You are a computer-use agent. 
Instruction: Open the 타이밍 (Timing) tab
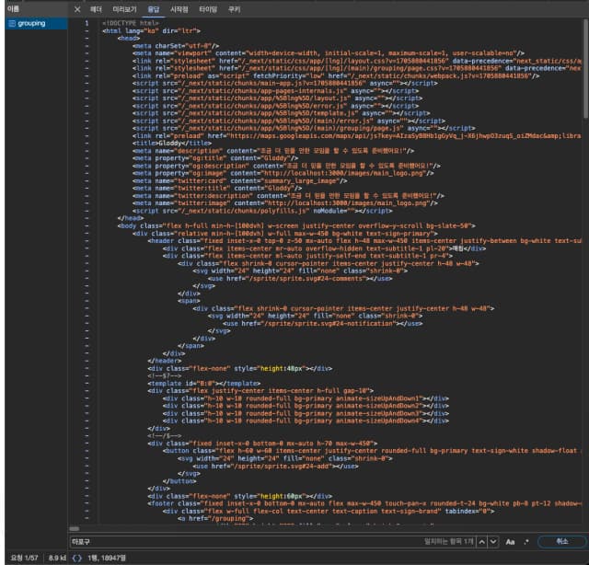pyautogui.click(x=208, y=9)
